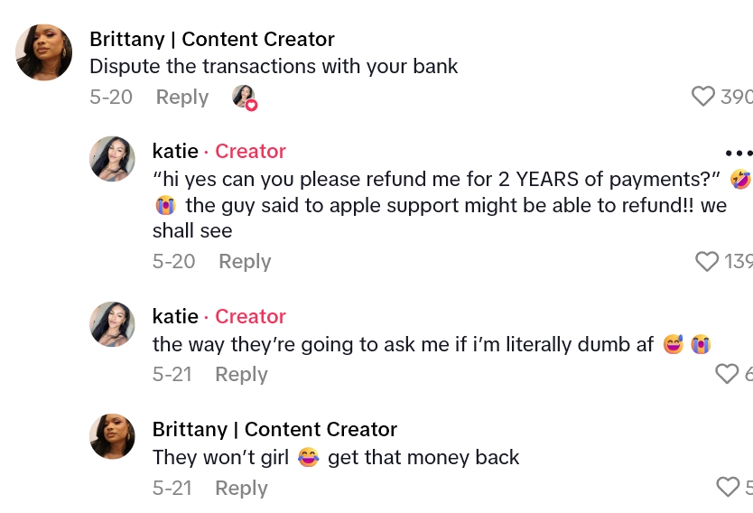This screenshot has width=753, height=513.
Task: Click the 5-20 date on Brittany's top comment
Action: tap(111, 97)
